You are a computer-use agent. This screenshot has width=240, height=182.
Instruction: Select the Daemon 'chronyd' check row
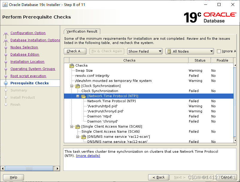(x=149, y=122)
